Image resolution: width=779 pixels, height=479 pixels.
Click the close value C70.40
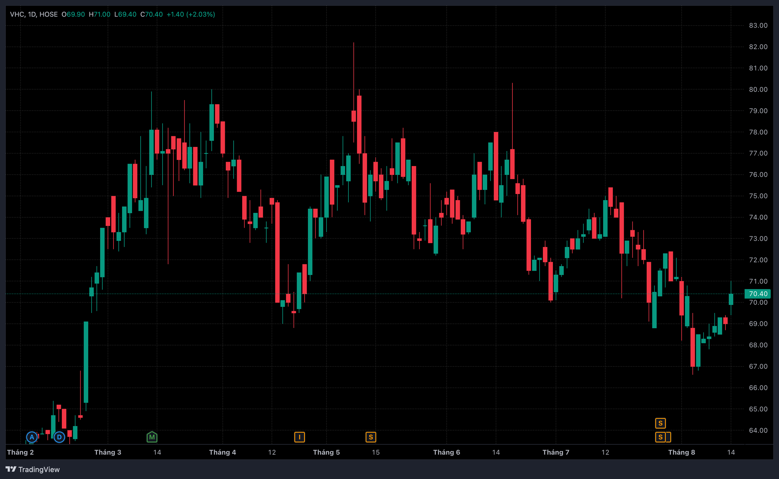click(152, 14)
